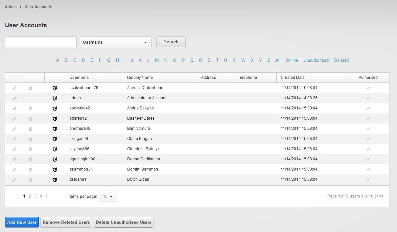Click authorized checkmark for dsloan81 row

point(368,179)
